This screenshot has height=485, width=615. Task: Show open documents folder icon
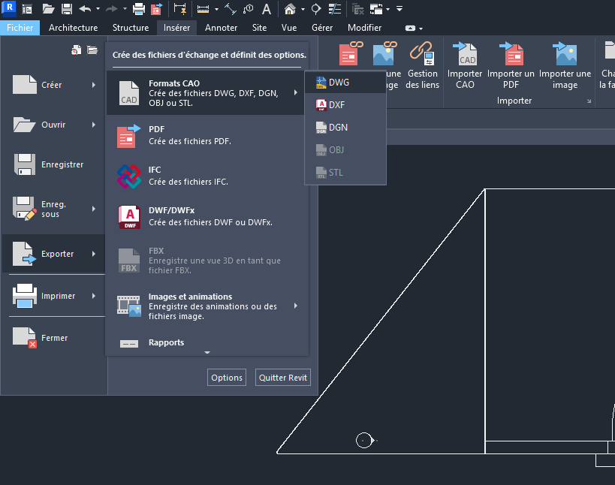(x=92, y=50)
